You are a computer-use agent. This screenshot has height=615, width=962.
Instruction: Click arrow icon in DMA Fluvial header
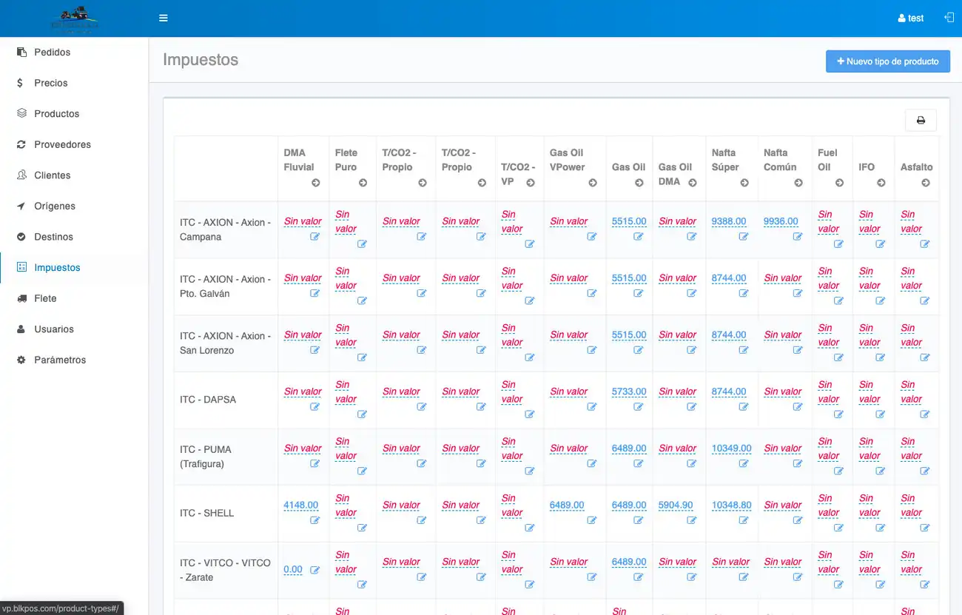tap(316, 183)
